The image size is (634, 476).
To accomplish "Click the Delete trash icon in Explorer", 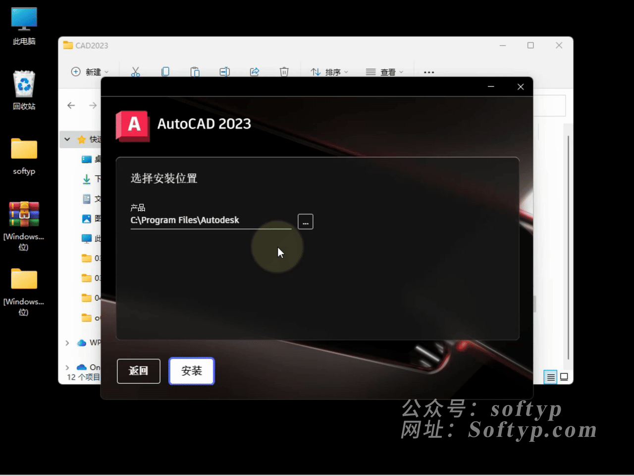I will pos(284,72).
